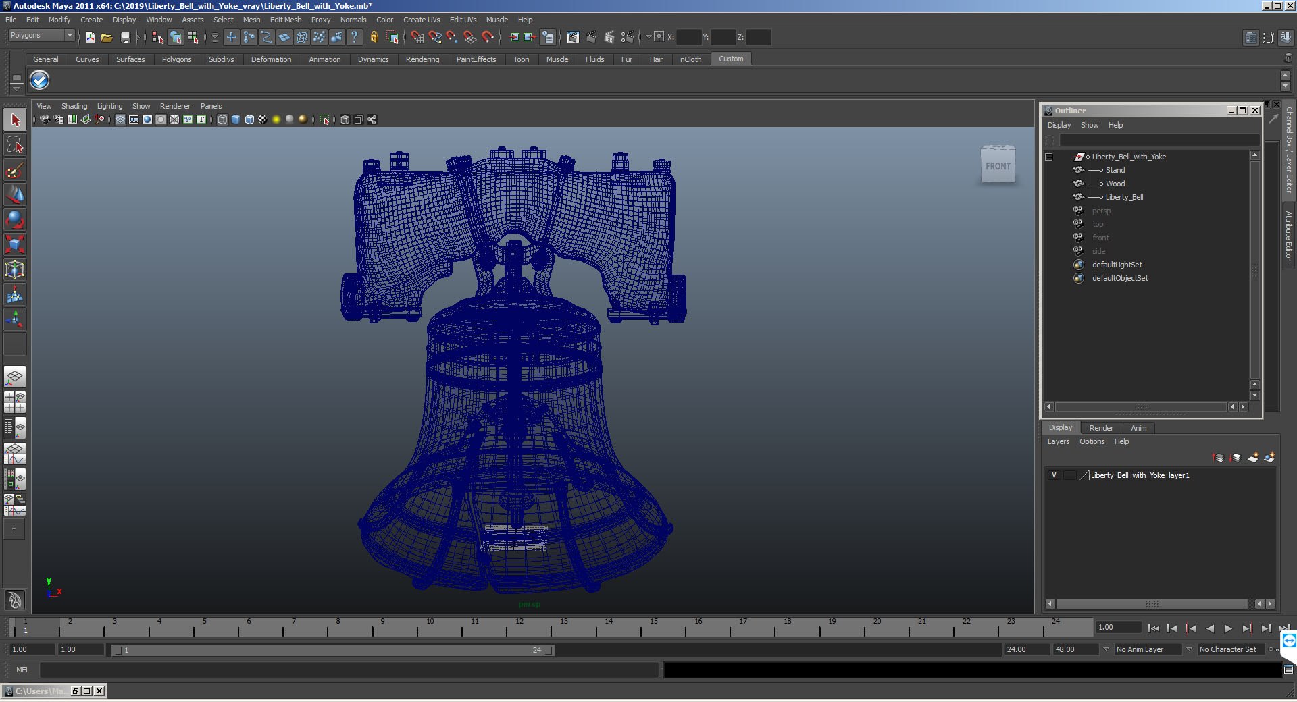Move layer up icon in Layer Editor
1297x702 pixels.
pos(1219,458)
